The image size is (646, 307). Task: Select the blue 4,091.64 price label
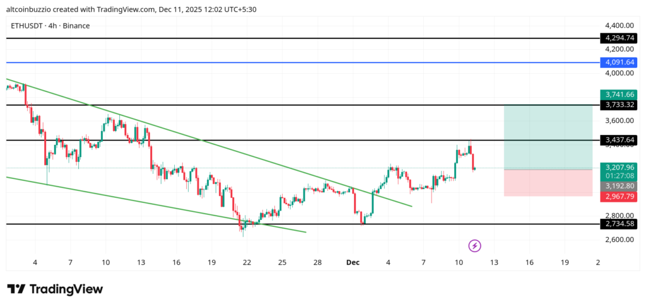(x=618, y=62)
